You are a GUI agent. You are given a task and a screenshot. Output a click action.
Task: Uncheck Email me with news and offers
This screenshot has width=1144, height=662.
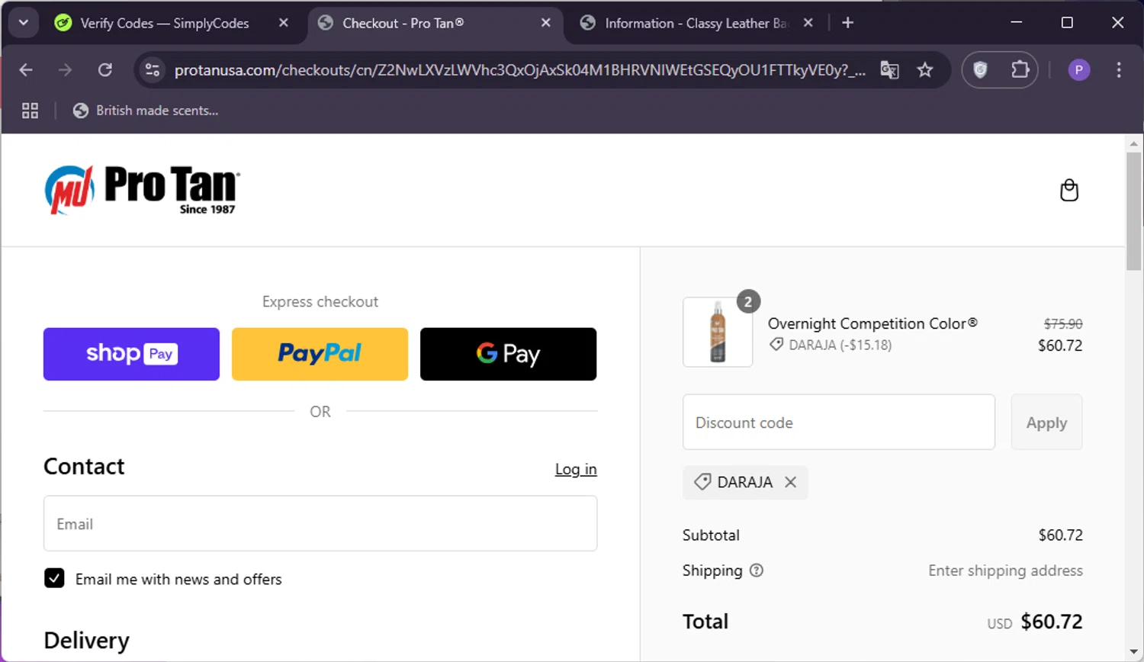click(x=54, y=578)
